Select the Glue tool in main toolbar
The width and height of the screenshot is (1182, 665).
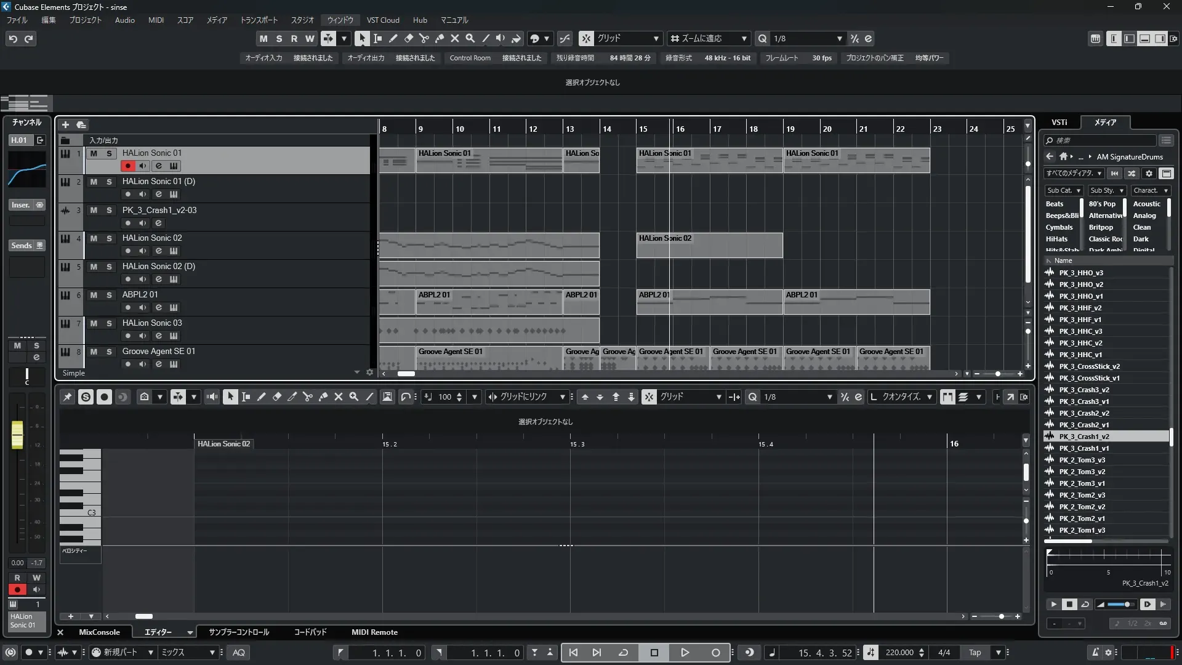click(439, 38)
